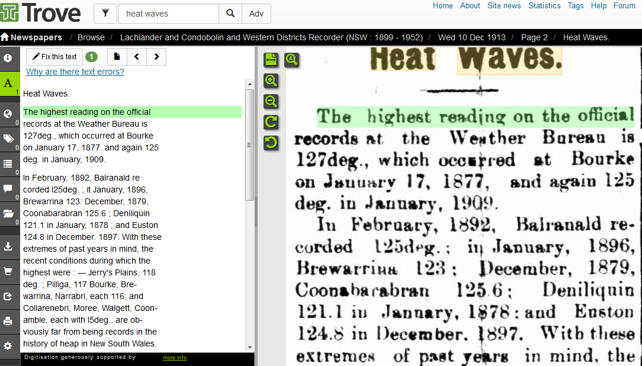
Task: Fit newspaper page to width
Action: pos(271,59)
